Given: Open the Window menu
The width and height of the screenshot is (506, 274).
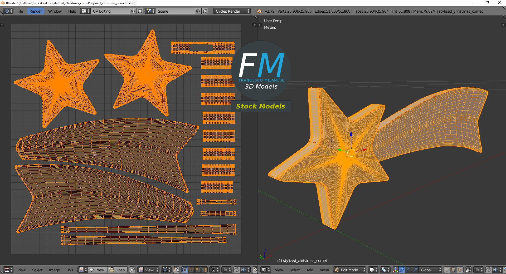Looking at the screenshot, I should point(55,11).
